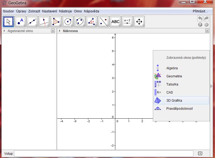Choose the CAS perspective label

tap(169, 92)
